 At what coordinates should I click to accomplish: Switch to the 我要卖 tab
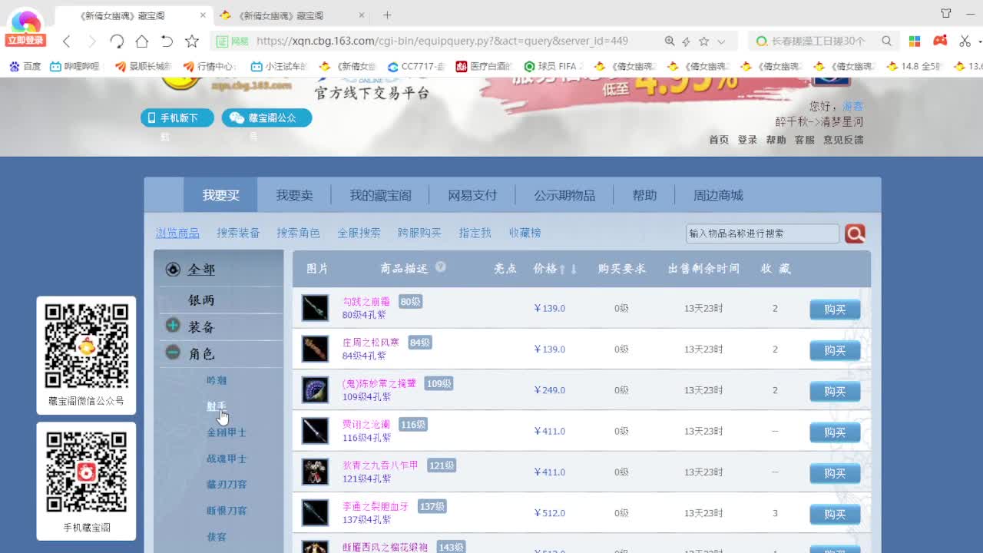[x=294, y=194]
